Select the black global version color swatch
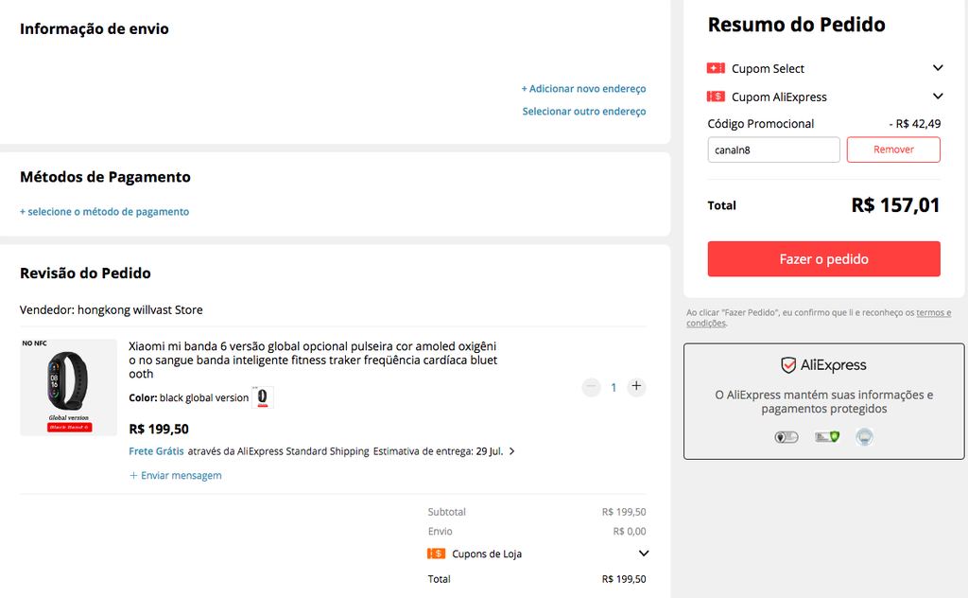968x598 pixels. point(263,397)
